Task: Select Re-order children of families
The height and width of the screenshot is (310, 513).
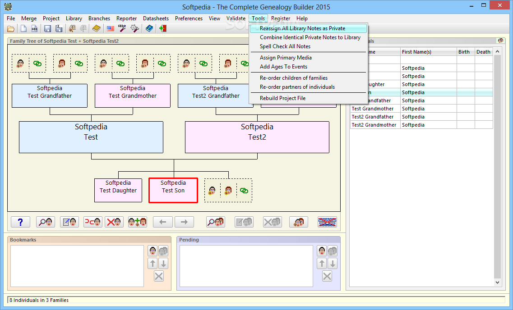Action: [308, 78]
